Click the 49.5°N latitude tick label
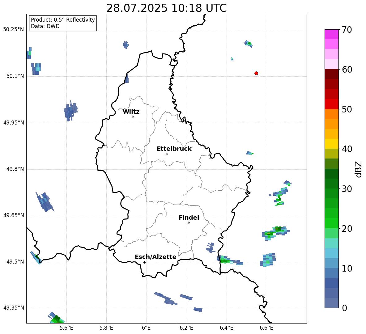The image size is (366, 334). pos(15,262)
